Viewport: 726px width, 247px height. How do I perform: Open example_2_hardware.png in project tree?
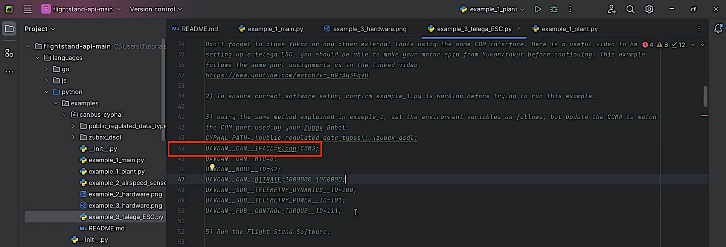pyautogui.click(x=121, y=194)
